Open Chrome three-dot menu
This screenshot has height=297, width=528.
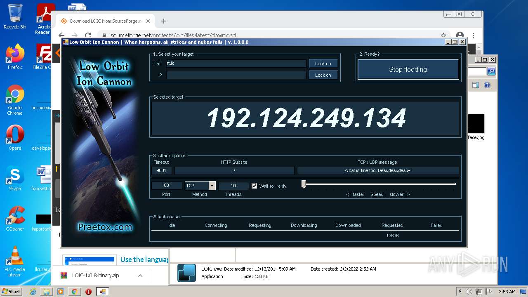[474, 35]
